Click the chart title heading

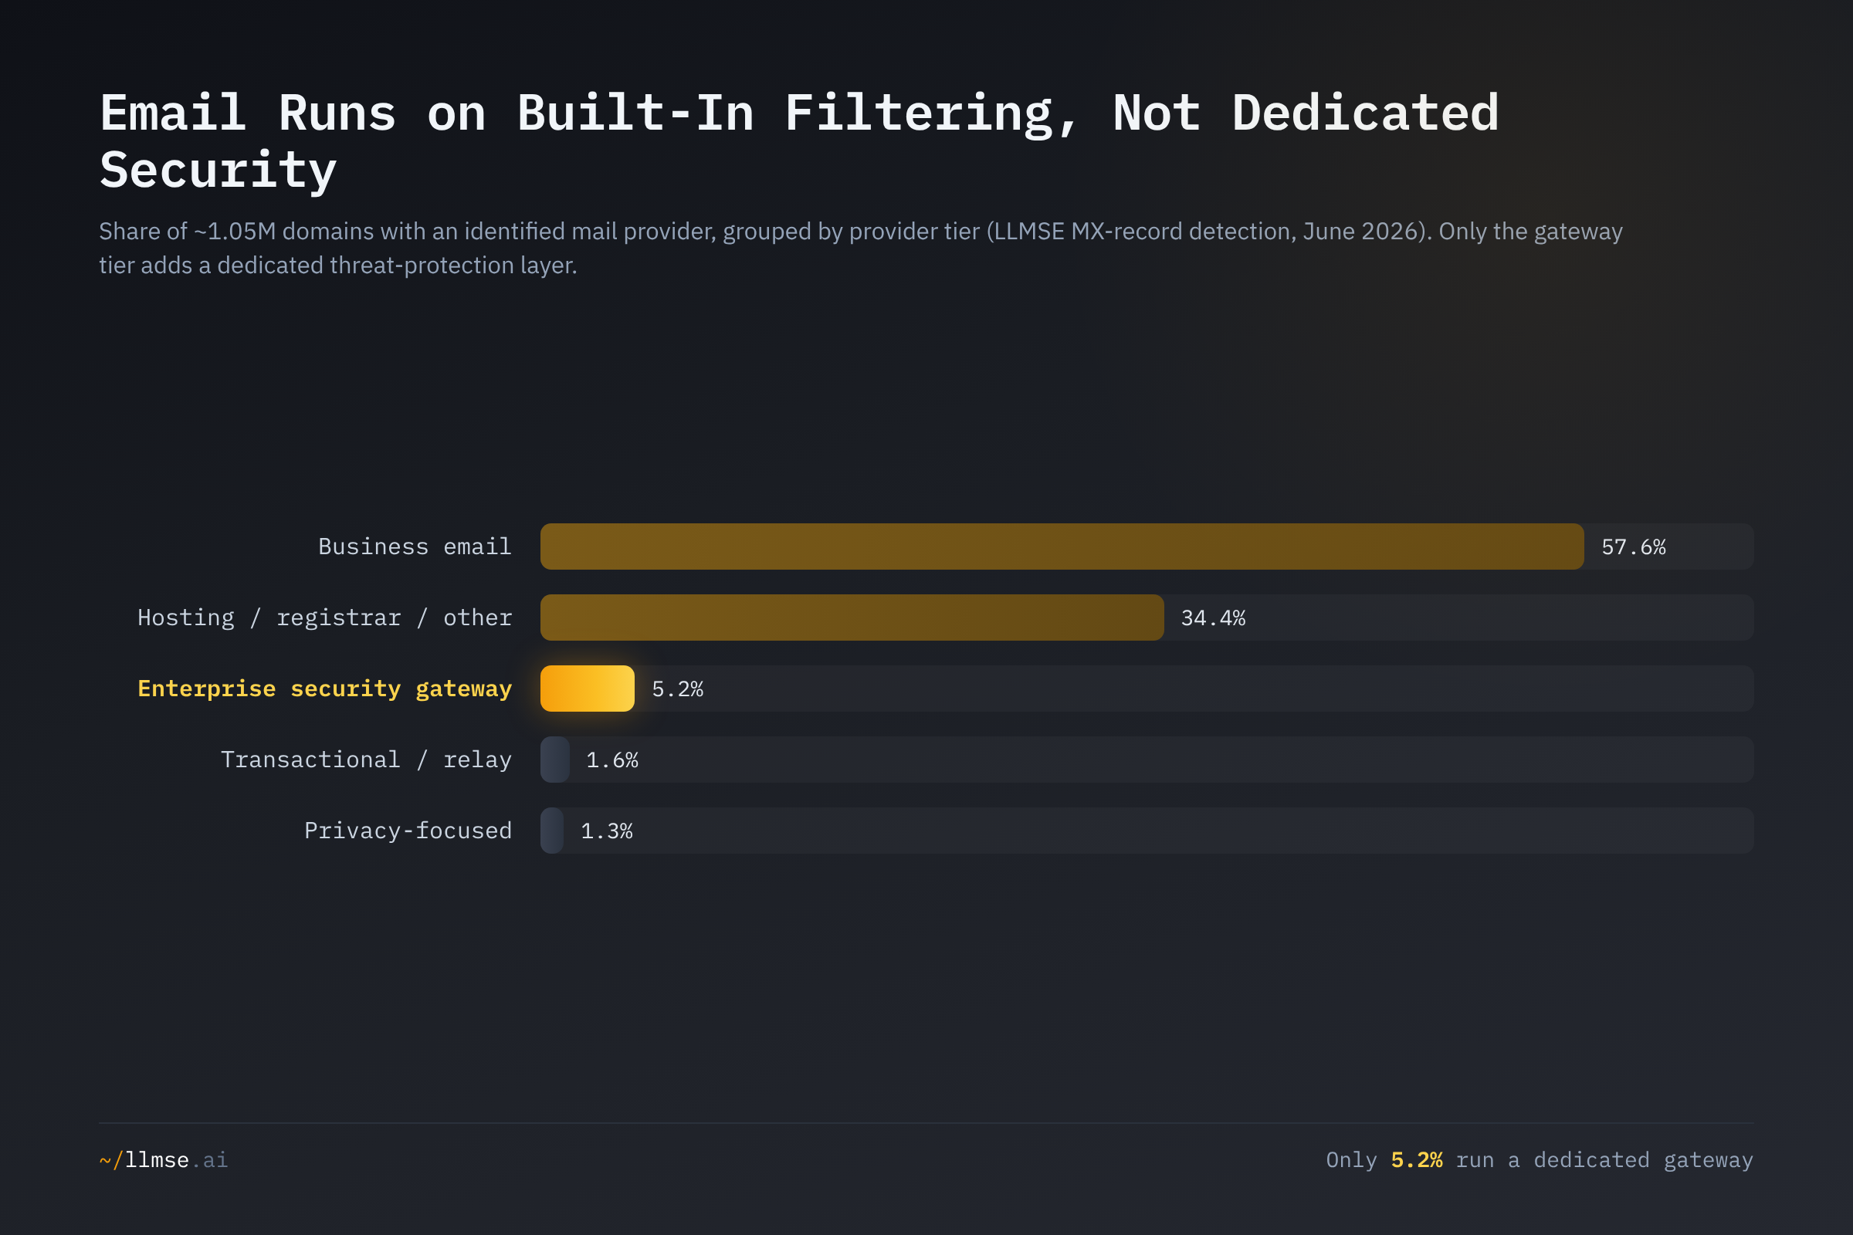[x=799, y=142]
